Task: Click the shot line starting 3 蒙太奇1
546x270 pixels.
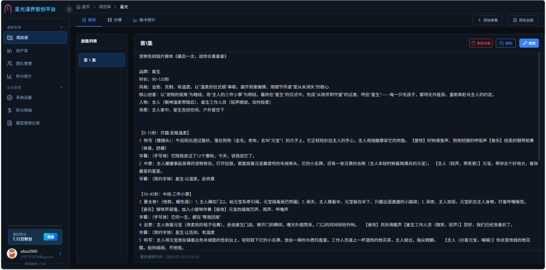Action: tap(334, 201)
